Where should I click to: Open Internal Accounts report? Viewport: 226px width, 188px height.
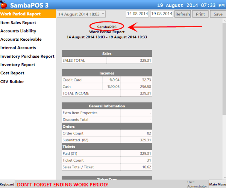pyautogui.click(x=18, y=47)
